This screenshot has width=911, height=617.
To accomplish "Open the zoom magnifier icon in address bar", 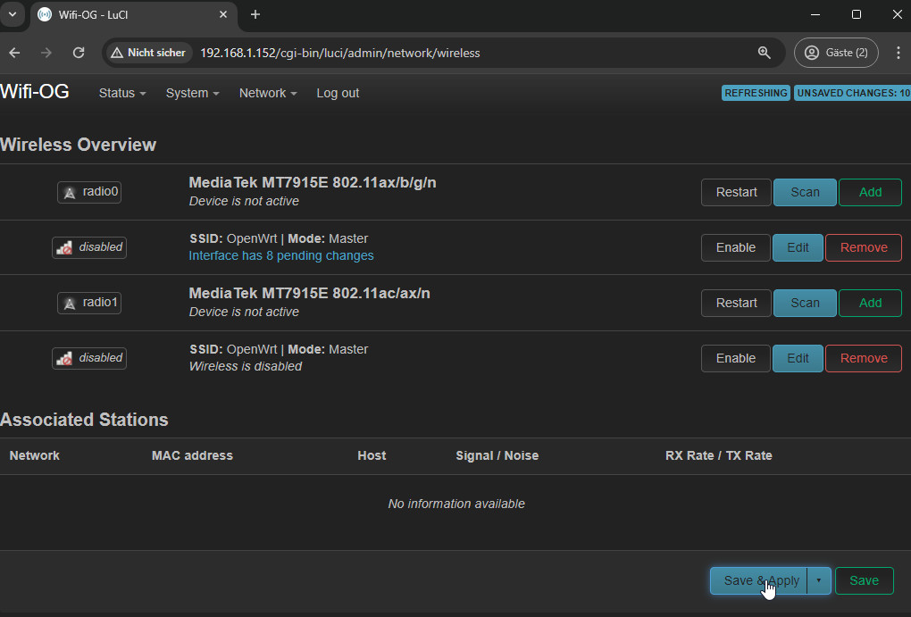I will point(764,53).
